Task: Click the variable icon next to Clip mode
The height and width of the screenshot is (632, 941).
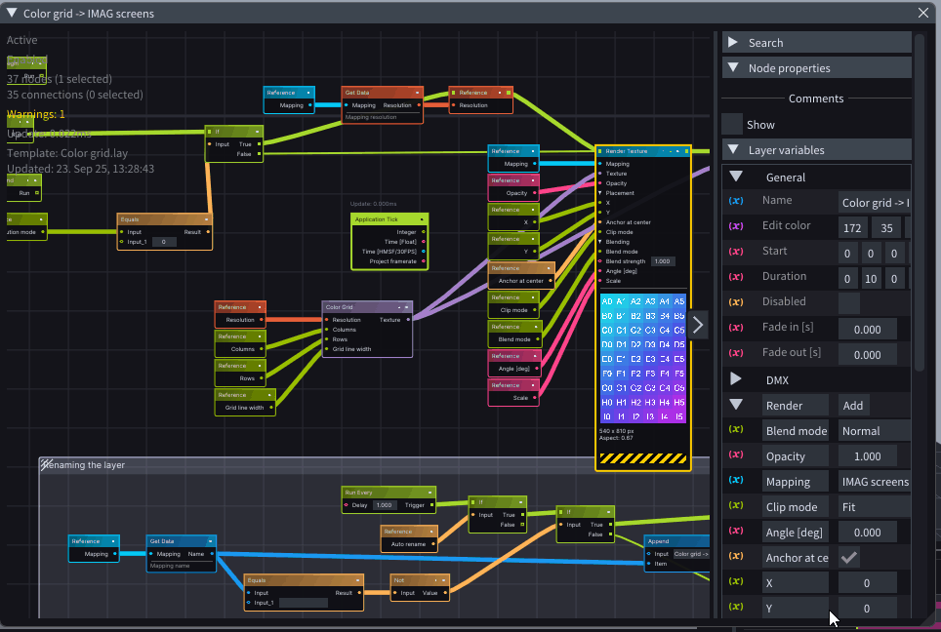Action: 736,507
